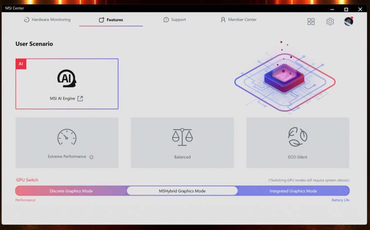
Task: Open settings via the gear icon
Action: (x=330, y=21)
